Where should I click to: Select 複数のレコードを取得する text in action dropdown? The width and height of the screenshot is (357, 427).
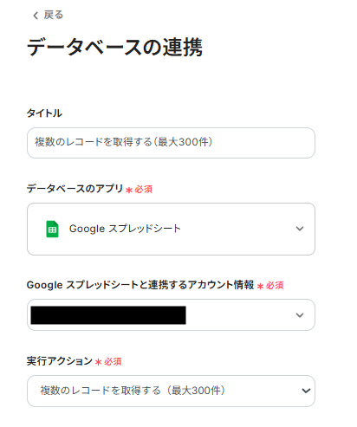point(101,391)
